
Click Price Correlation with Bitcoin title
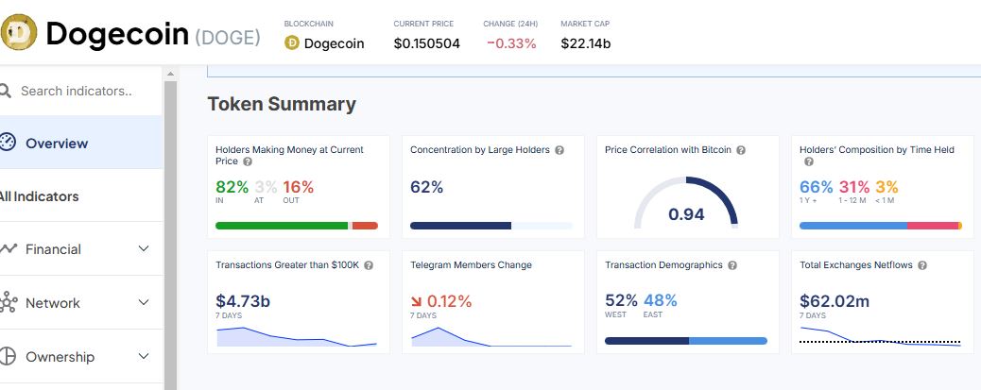[667, 150]
